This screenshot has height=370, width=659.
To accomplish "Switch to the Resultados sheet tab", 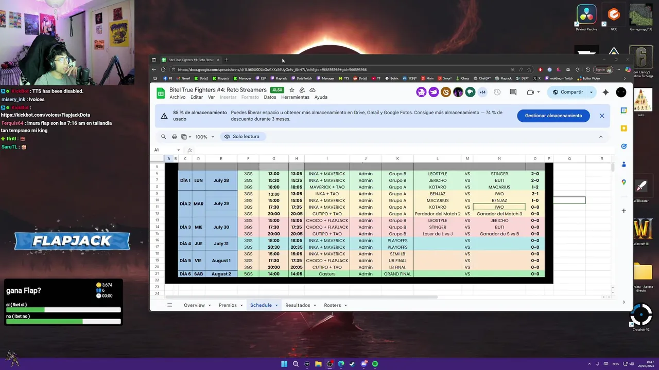I will click(x=298, y=305).
